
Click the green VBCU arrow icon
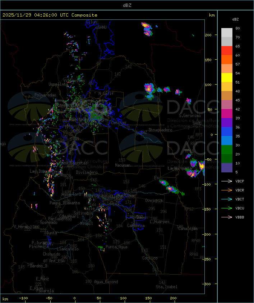227,208
